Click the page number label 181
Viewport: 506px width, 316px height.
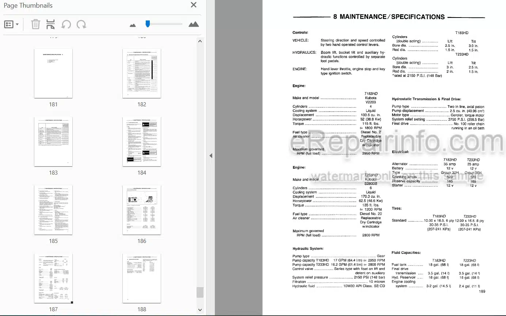(x=53, y=104)
